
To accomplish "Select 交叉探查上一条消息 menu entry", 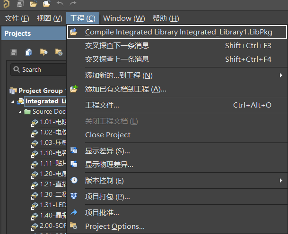I will pos(177,59).
